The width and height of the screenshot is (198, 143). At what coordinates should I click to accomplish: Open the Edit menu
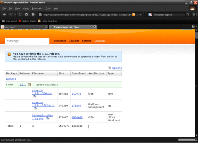pos(10,9)
